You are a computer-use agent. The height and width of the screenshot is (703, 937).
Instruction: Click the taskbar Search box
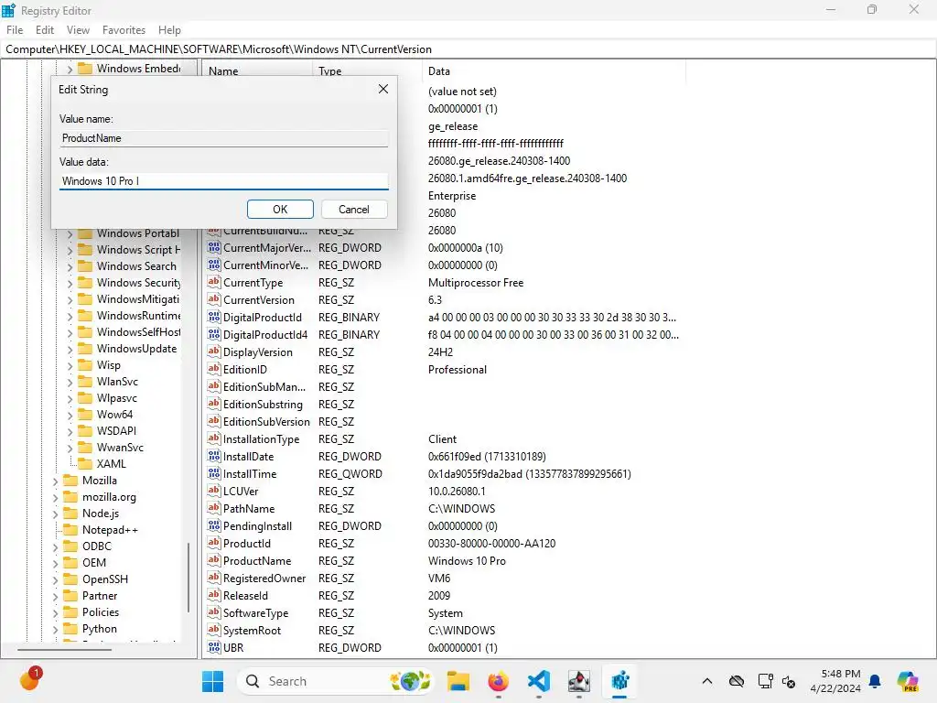(334, 681)
